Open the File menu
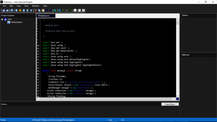Screen dimensions: 217x122 pos(4,6)
